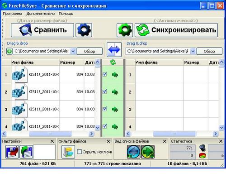Open the Программа menu
This screenshot has height=182, width=226.
(13, 14)
